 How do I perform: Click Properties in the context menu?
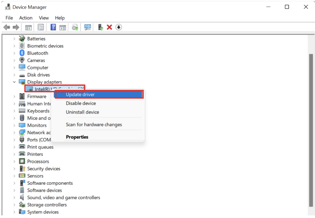click(77, 137)
